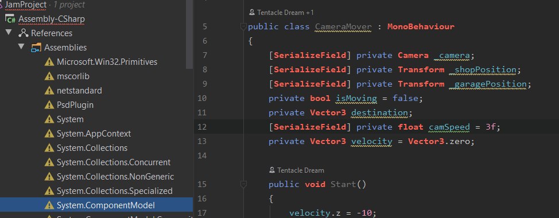Select netstandard assembly reference
Image resolution: width=559 pixels, height=218 pixels.
click(79, 91)
